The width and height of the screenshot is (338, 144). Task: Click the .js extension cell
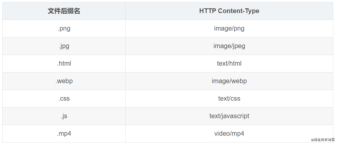click(x=64, y=116)
